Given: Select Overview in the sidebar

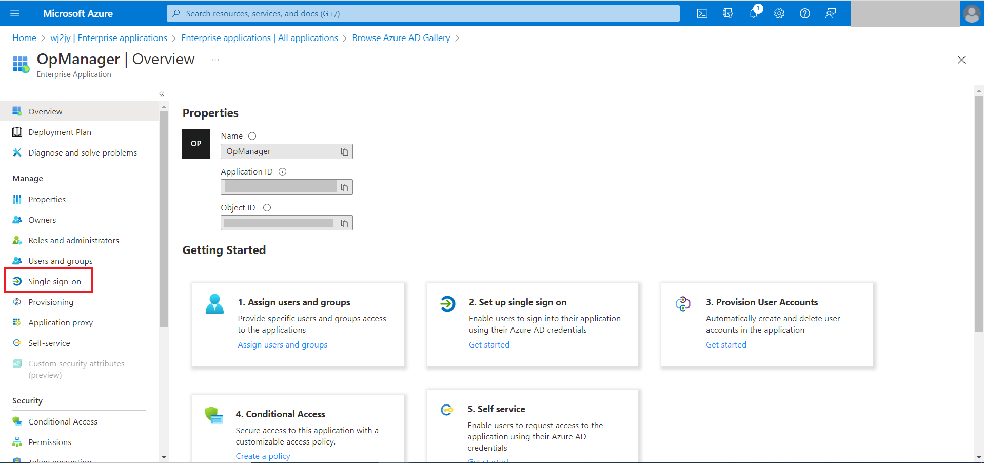Looking at the screenshot, I should click(79, 111).
